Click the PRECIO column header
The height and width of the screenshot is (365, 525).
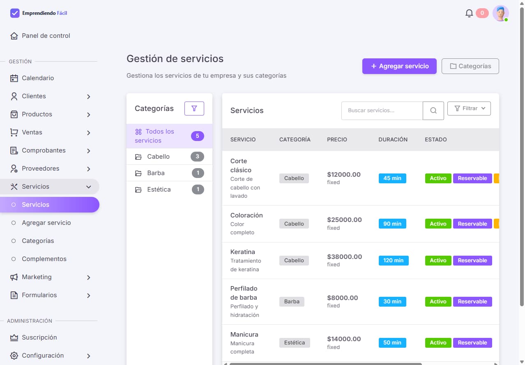point(337,140)
